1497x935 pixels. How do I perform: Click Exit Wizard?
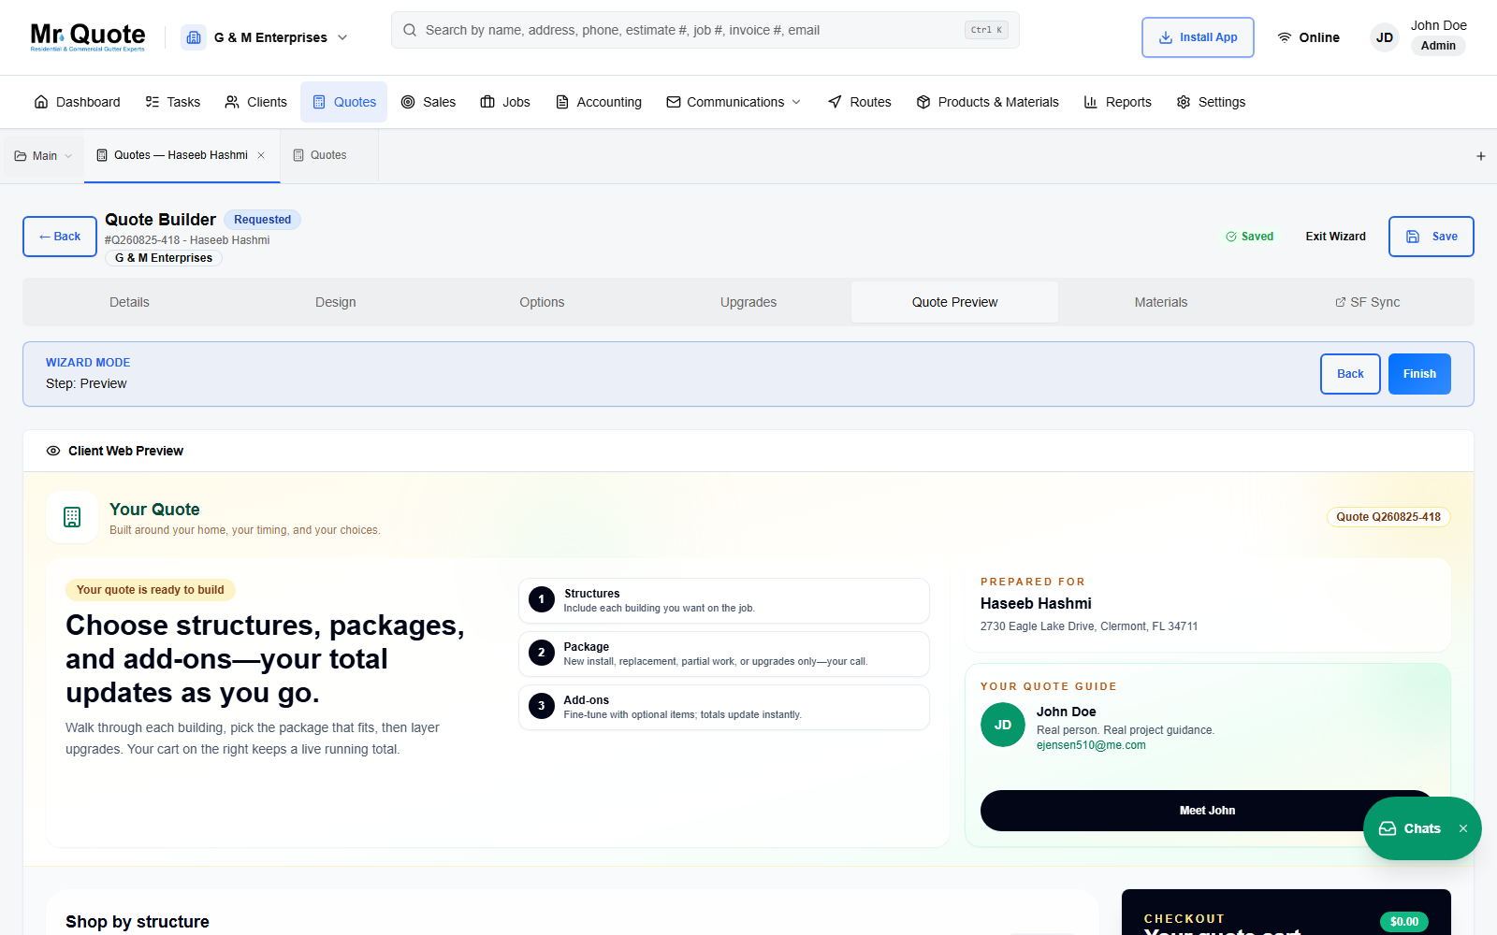point(1335,237)
